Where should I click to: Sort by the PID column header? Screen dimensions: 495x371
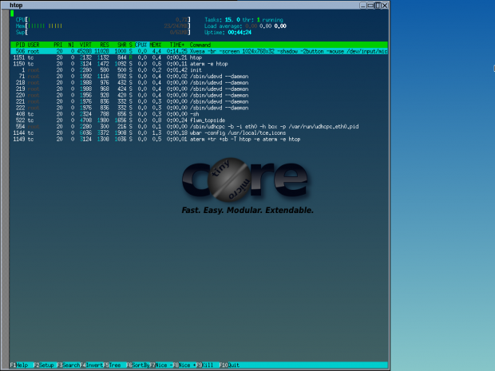coord(20,45)
